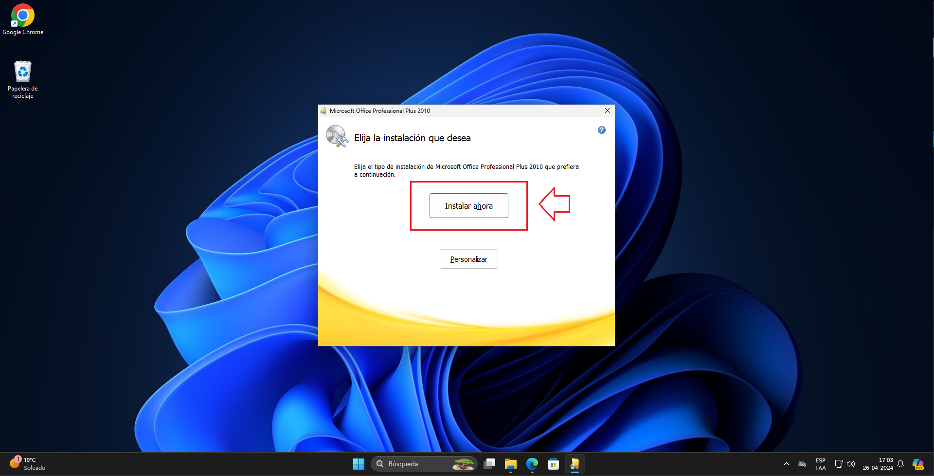Open the notifications bell icon

[x=900, y=464]
